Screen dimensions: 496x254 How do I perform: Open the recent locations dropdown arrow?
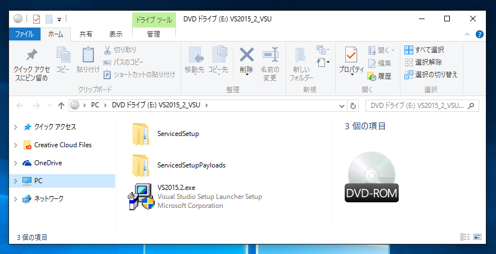pos(49,105)
